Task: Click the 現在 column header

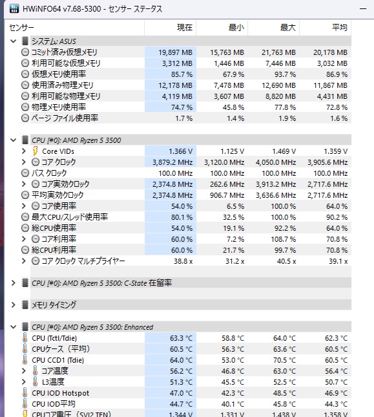Action: coord(171,27)
